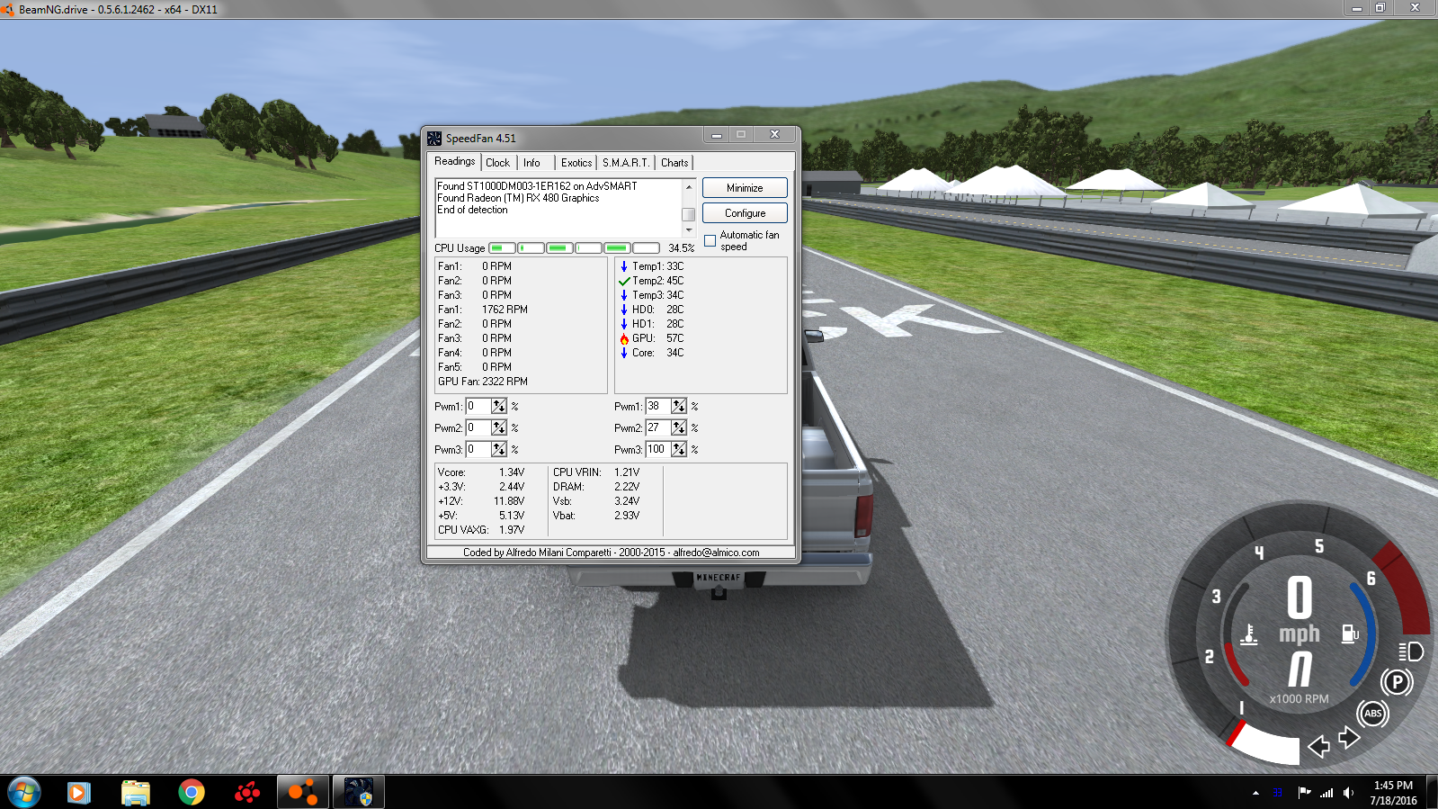Enable the Automatic fan speed checkbox
The width and height of the screenshot is (1438, 809).
[710, 241]
